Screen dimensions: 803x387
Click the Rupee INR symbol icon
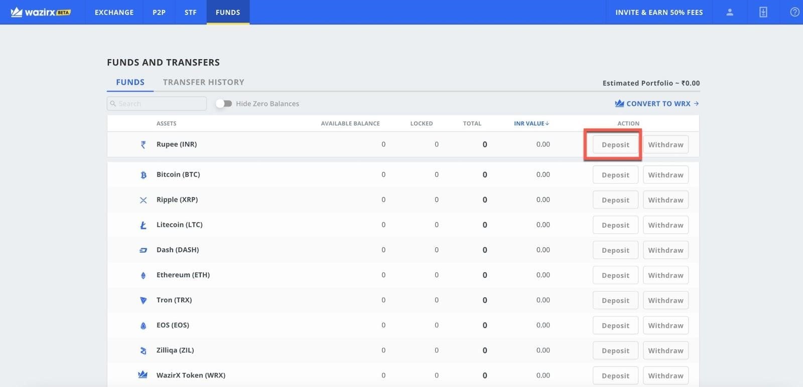click(x=144, y=144)
